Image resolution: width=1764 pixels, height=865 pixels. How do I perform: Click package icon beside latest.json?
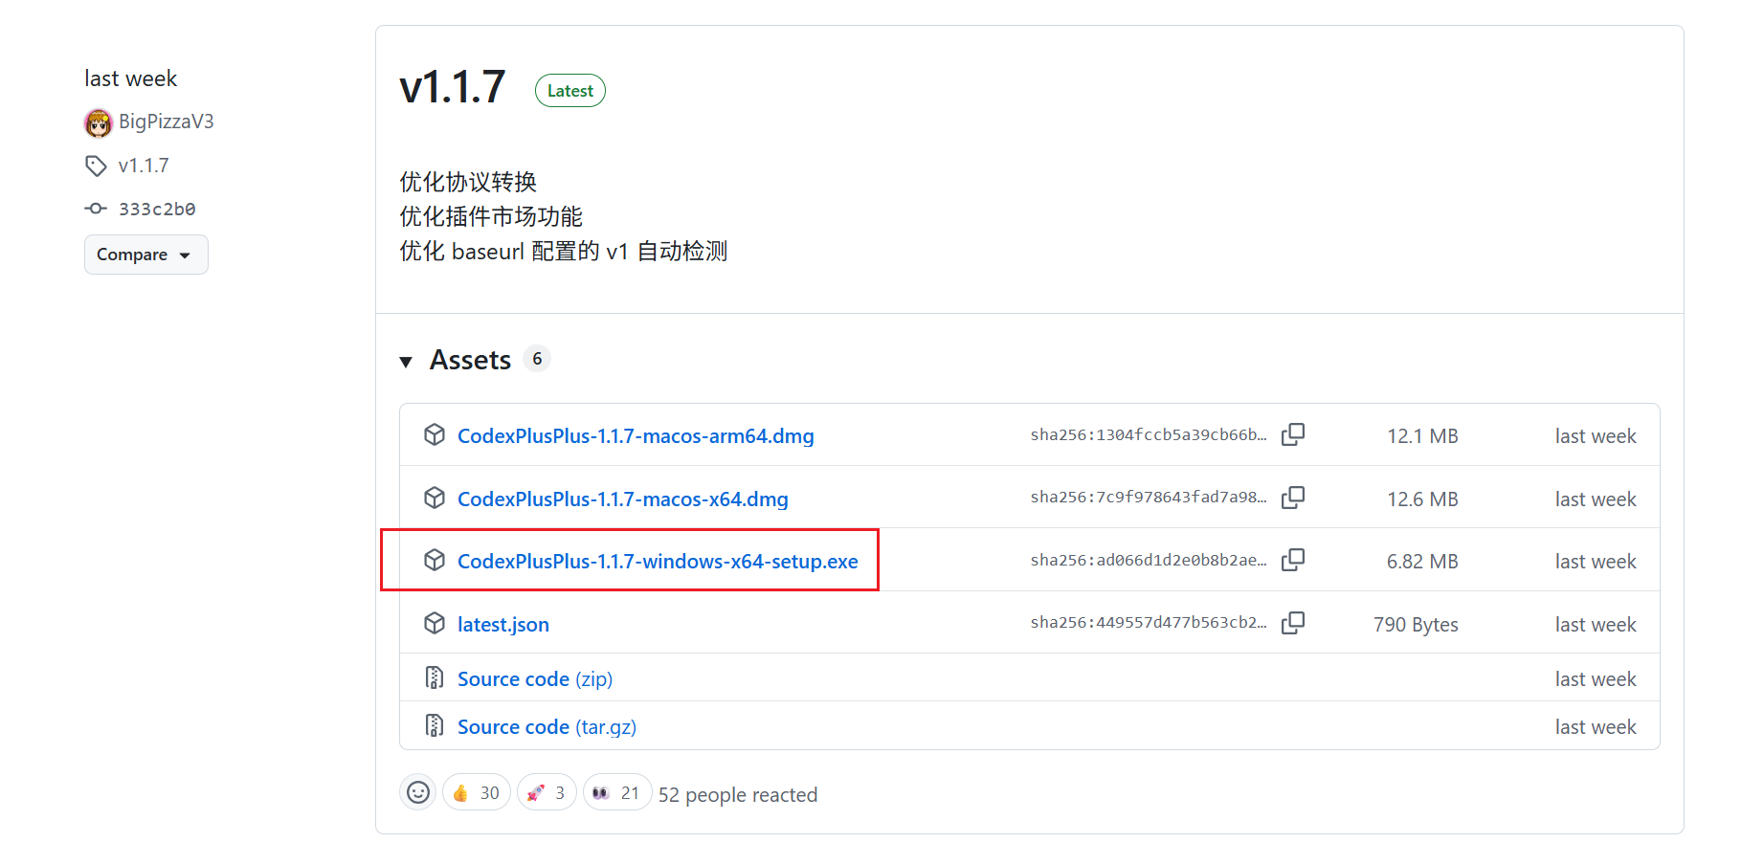pyautogui.click(x=435, y=624)
